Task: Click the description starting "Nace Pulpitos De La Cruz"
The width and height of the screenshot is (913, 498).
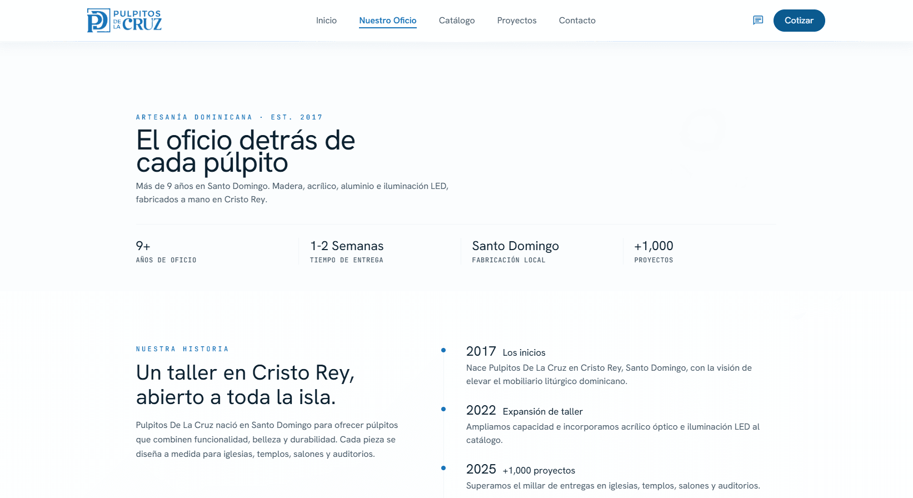Action: pyautogui.click(x=609, y=375)
